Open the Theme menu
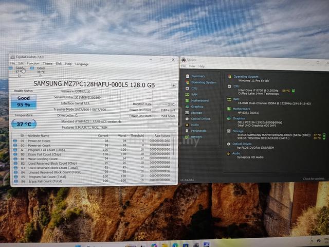 click(48, 63)
